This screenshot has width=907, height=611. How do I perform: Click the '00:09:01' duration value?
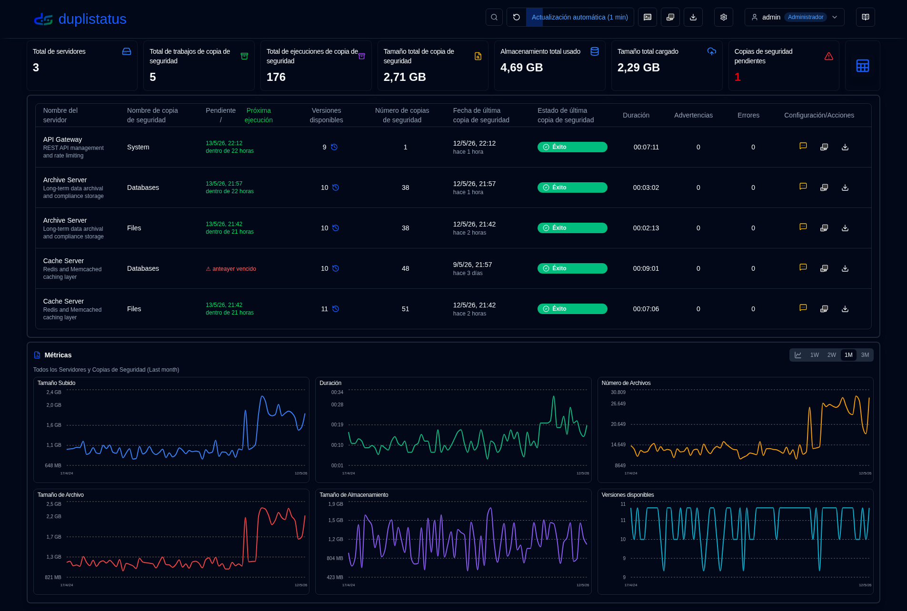[x=646, y=268]
